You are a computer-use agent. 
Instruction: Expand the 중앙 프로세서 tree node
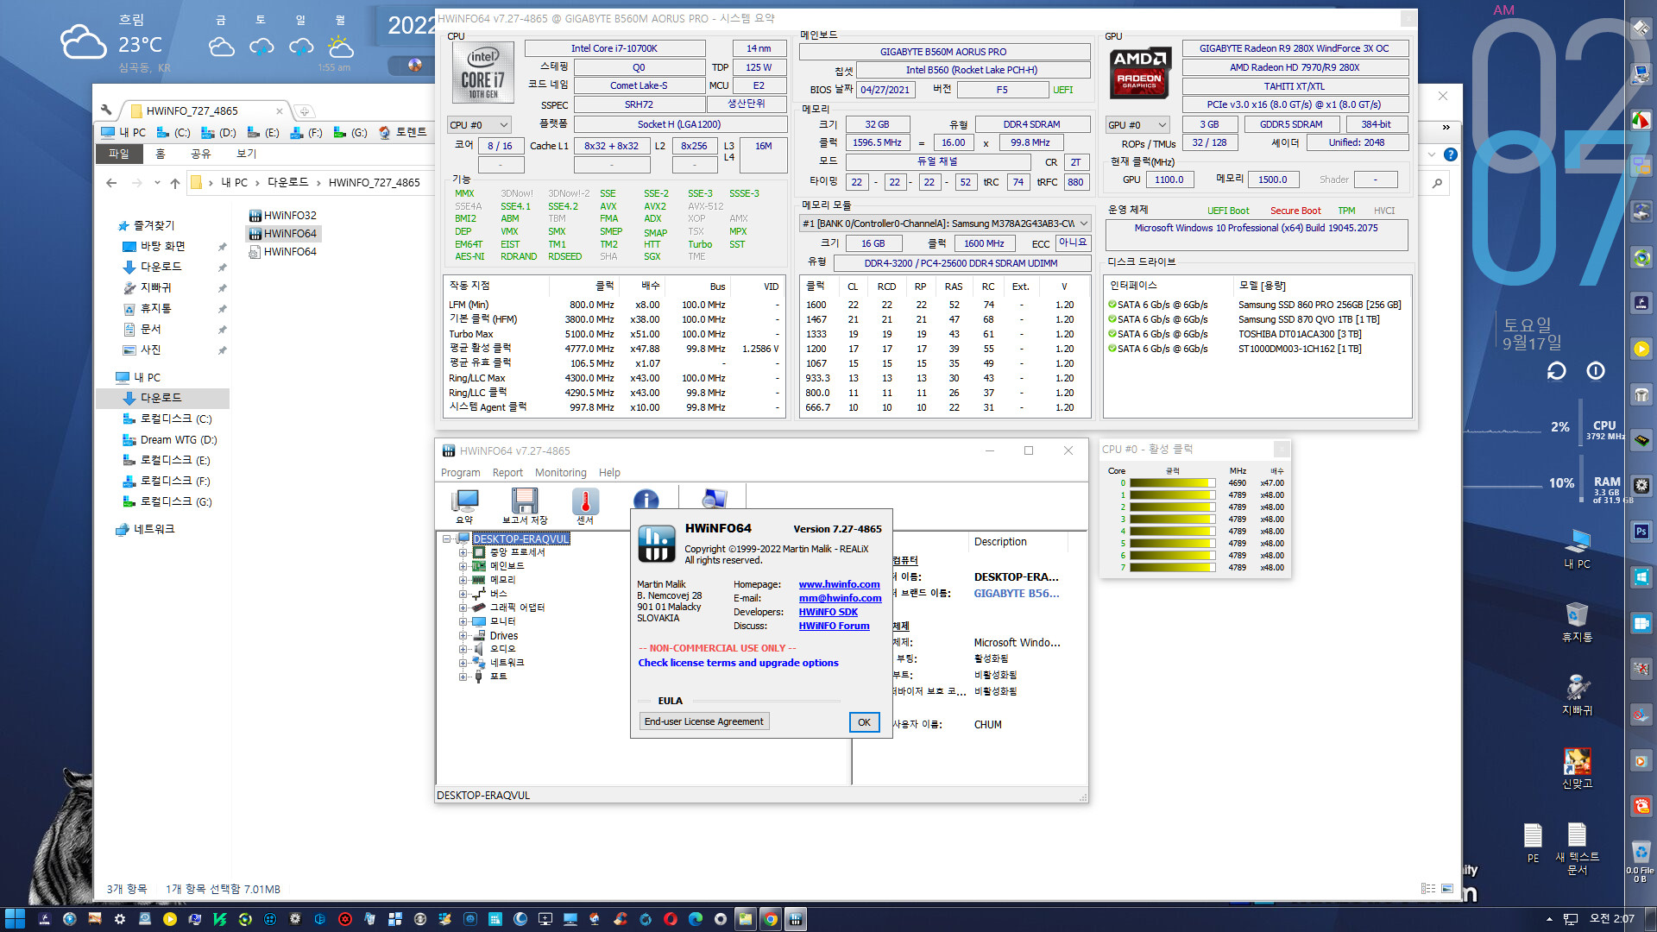(x=463, y=552)
